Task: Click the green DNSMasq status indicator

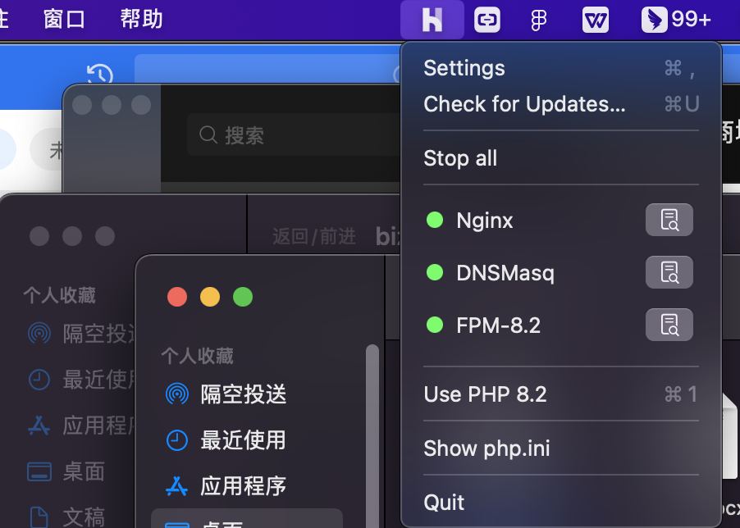Action: click(x=435, y=272)
